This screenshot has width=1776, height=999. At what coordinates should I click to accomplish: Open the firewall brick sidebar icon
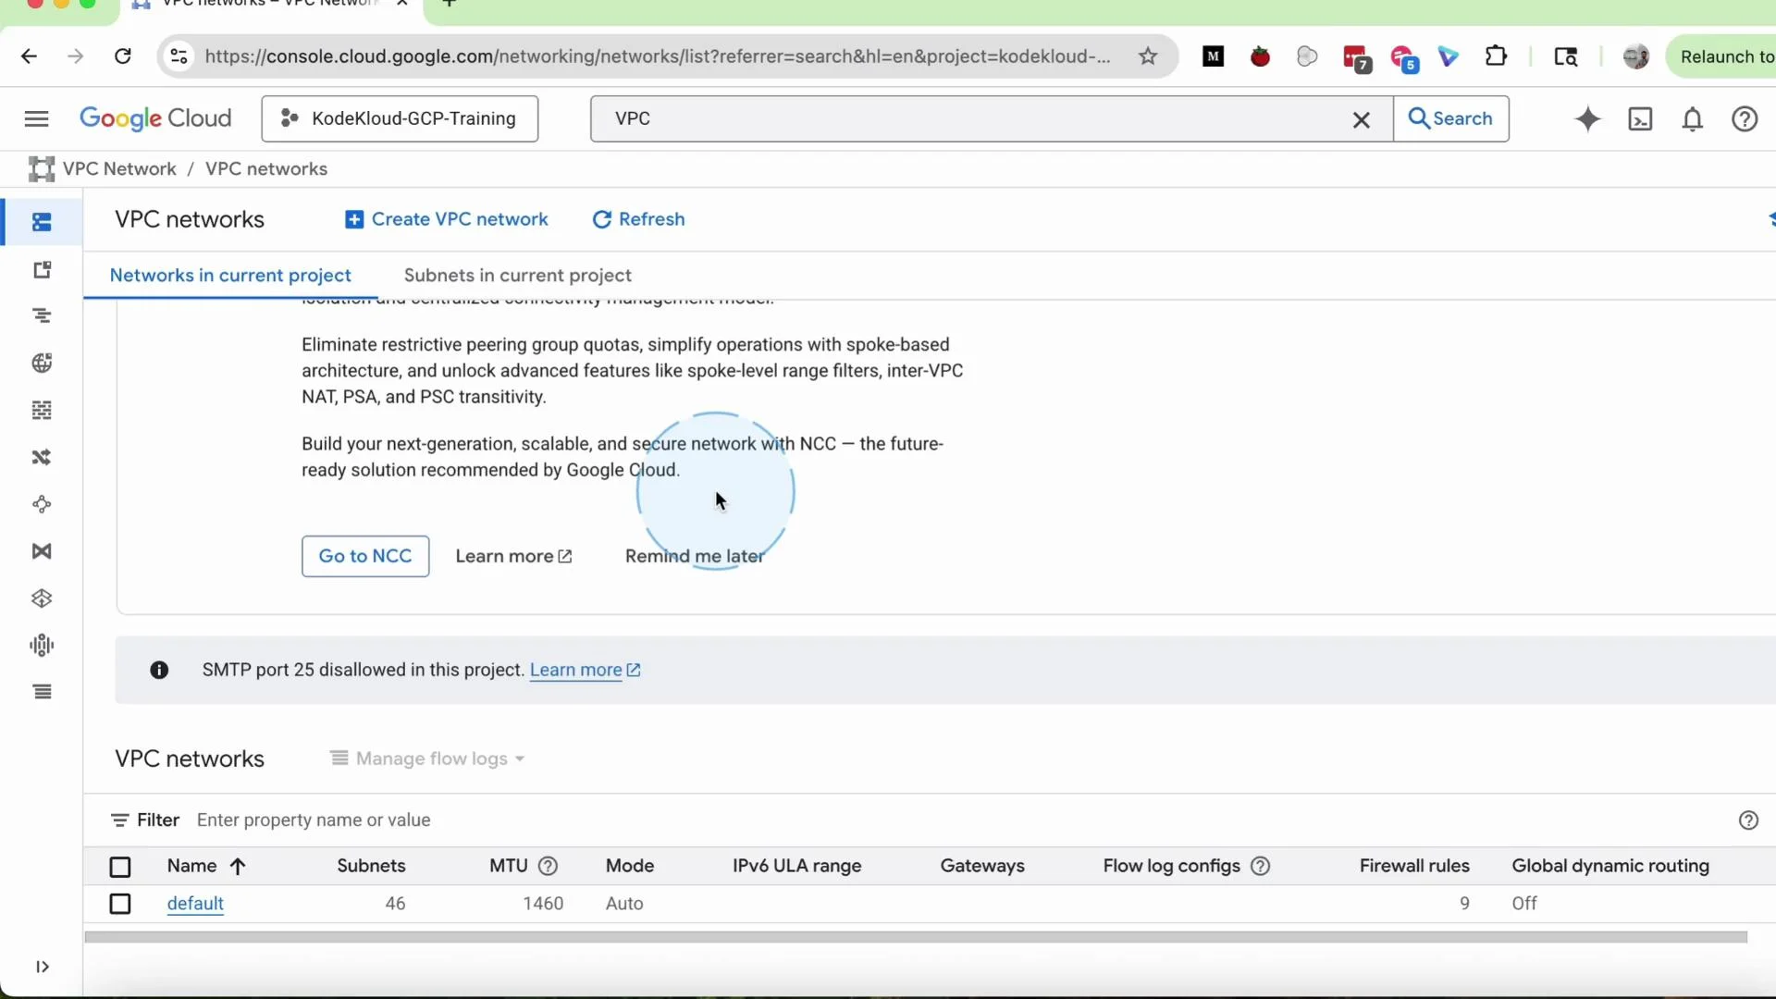coord(42,410)
